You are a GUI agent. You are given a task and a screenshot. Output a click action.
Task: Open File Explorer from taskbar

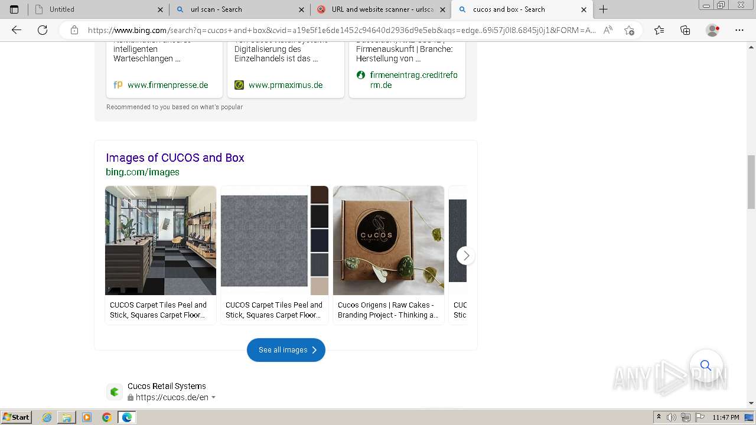[67, 417]
